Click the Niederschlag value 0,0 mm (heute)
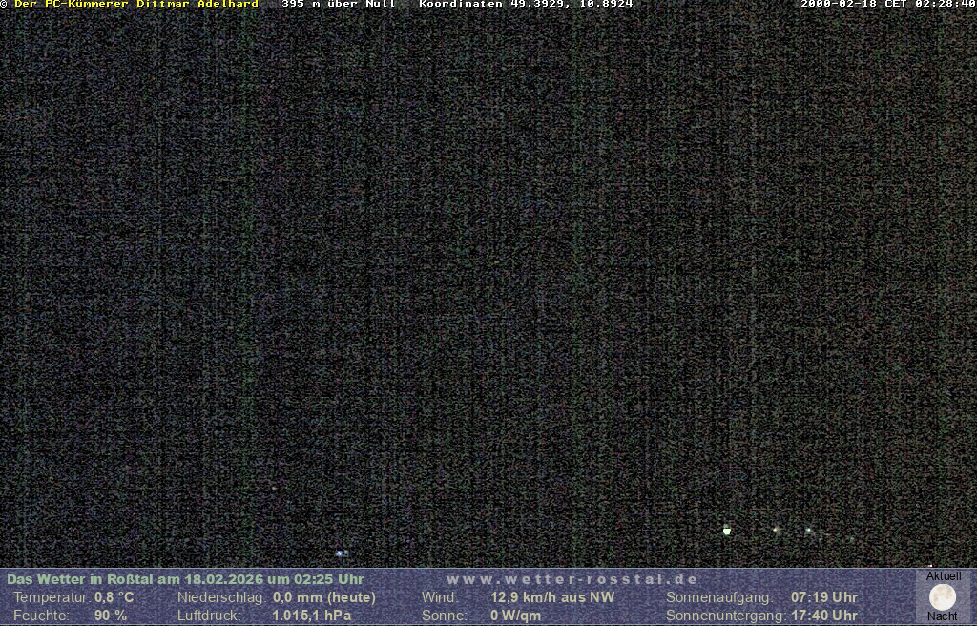The image size is (977, 626). (x=323, y=597)
